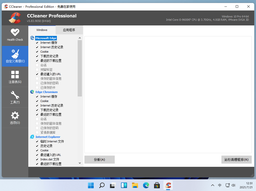Open the clock and date 12:51
This screenshot has width=256, height=191.
246,185
